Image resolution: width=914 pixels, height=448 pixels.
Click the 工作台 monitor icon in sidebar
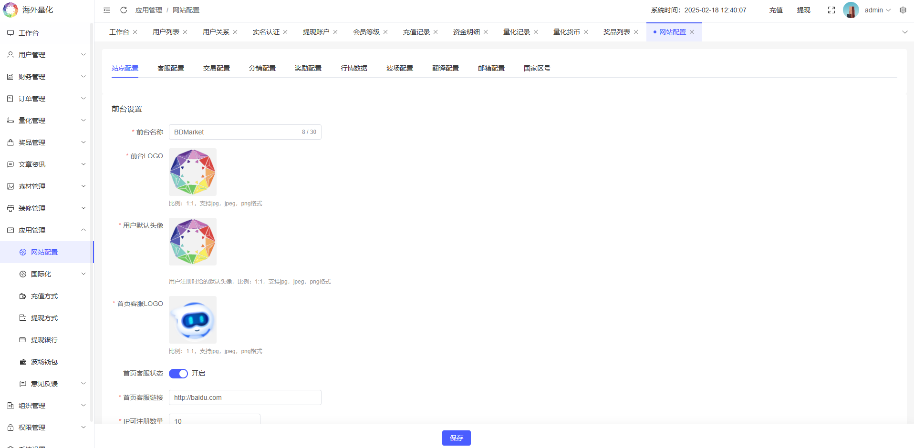click(10, 32)
